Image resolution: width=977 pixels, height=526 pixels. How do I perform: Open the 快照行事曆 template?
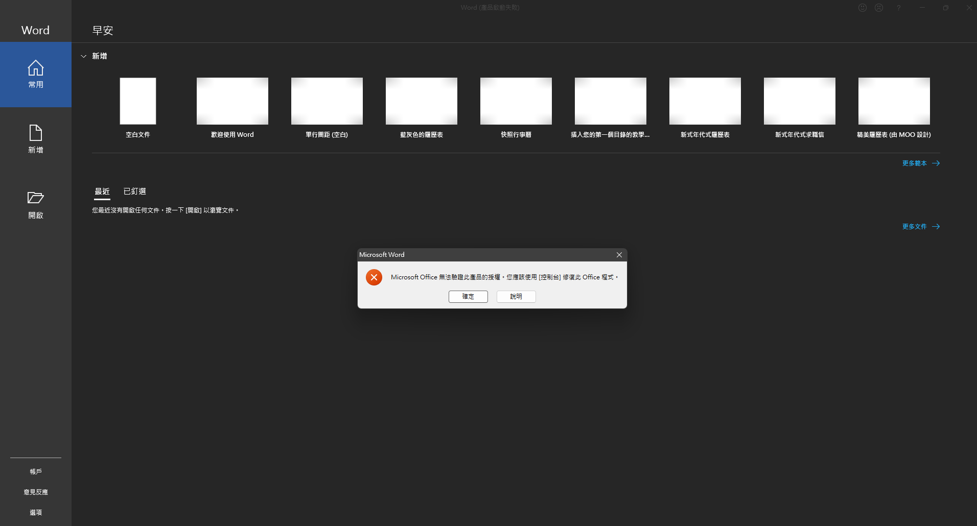516,101
